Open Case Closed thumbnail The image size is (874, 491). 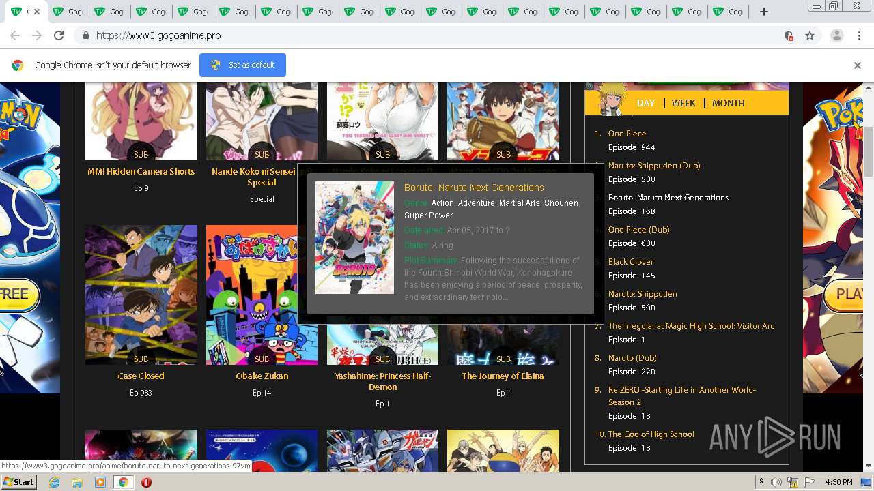click(141, 295)
